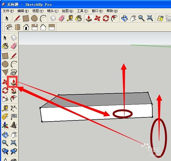Select the Pan hand tool in top toolbar

(x=133, y=18)
